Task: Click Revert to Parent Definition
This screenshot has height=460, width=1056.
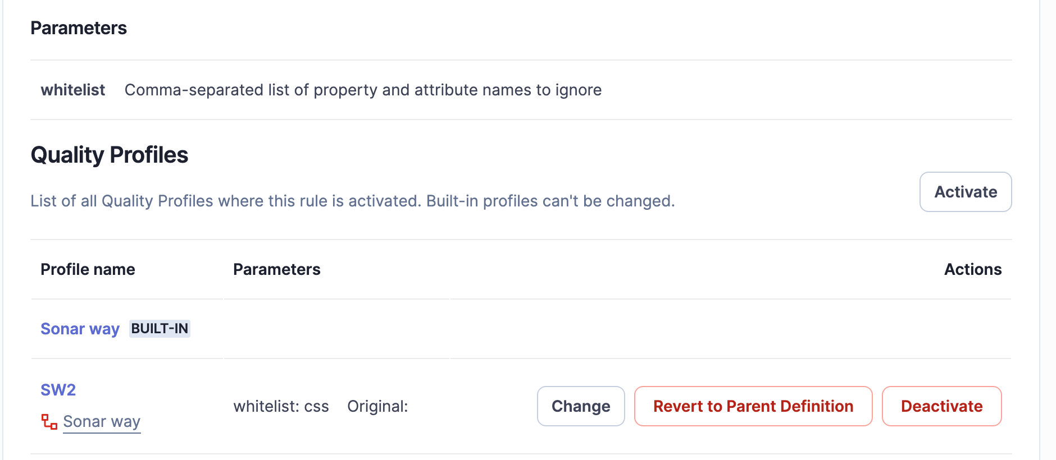Action: click(753, 406)
